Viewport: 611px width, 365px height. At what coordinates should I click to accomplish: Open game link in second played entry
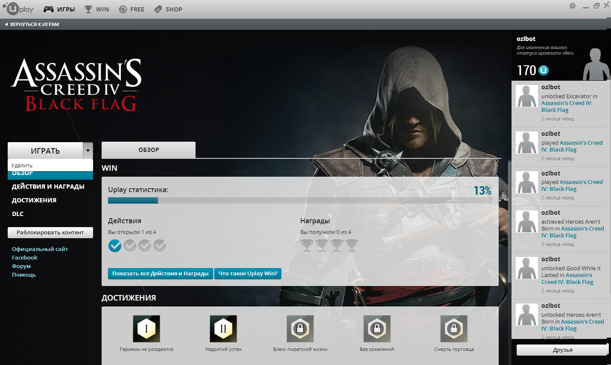[x=572, y=185]
